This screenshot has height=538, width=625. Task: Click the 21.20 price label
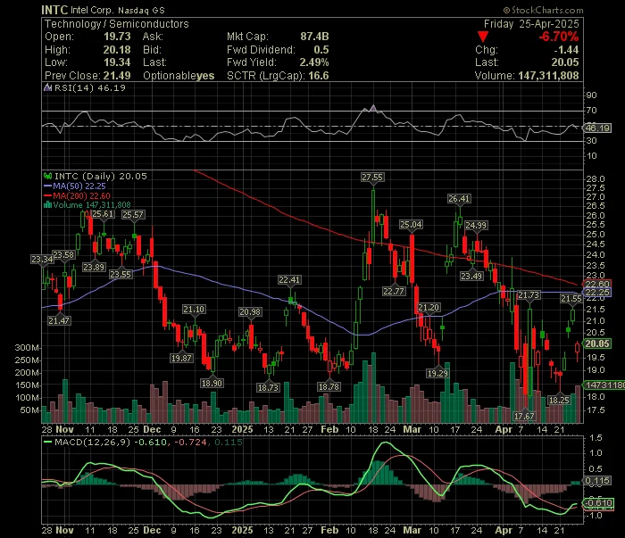pyautogui.click(x=429, y=308)
